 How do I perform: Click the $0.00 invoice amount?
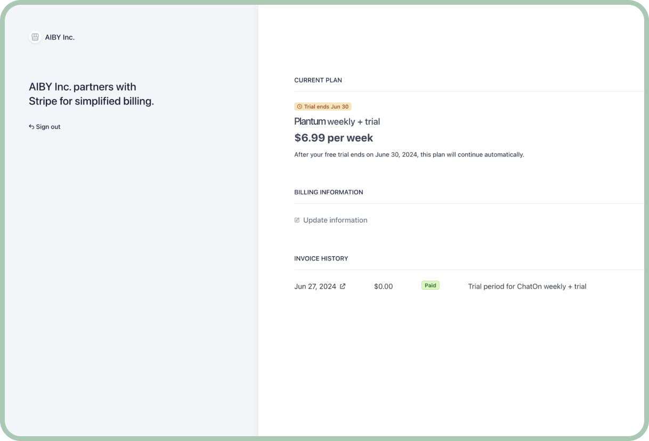(x=383, y=287)
